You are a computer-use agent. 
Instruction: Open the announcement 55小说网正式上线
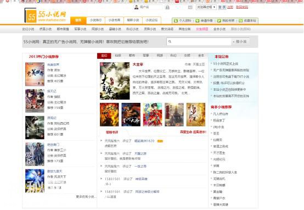click(226, 64)
